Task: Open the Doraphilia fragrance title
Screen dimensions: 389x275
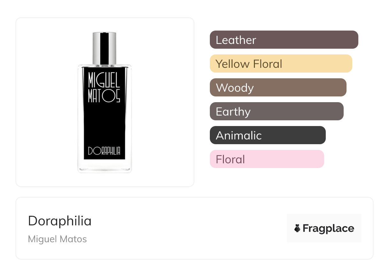Action: pyautogui.click(x=60, y=221)
